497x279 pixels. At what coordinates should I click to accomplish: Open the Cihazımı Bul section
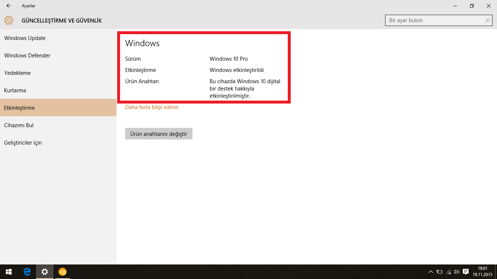pos(19,125)
